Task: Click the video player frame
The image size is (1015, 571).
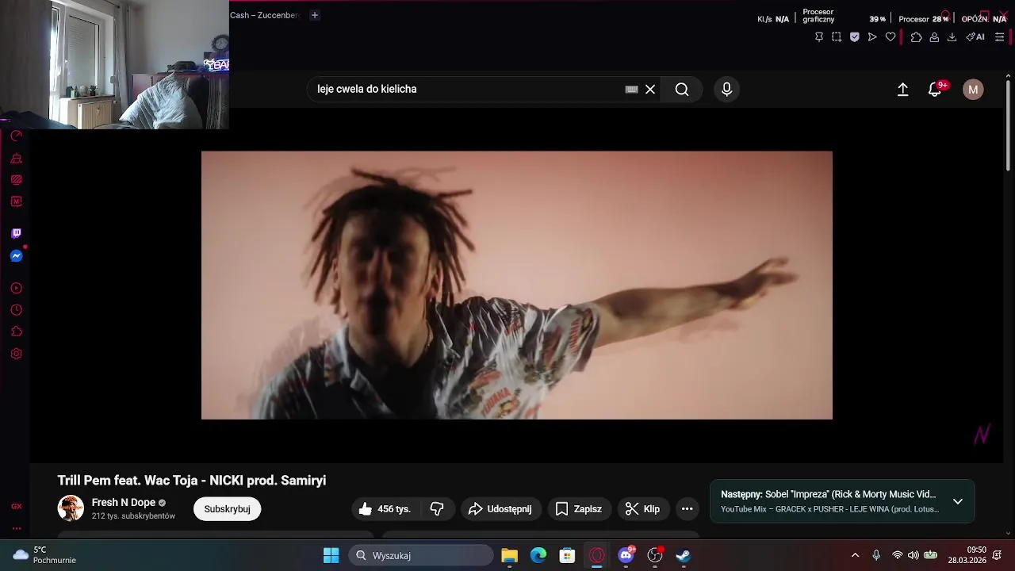Action: (517, 285)
